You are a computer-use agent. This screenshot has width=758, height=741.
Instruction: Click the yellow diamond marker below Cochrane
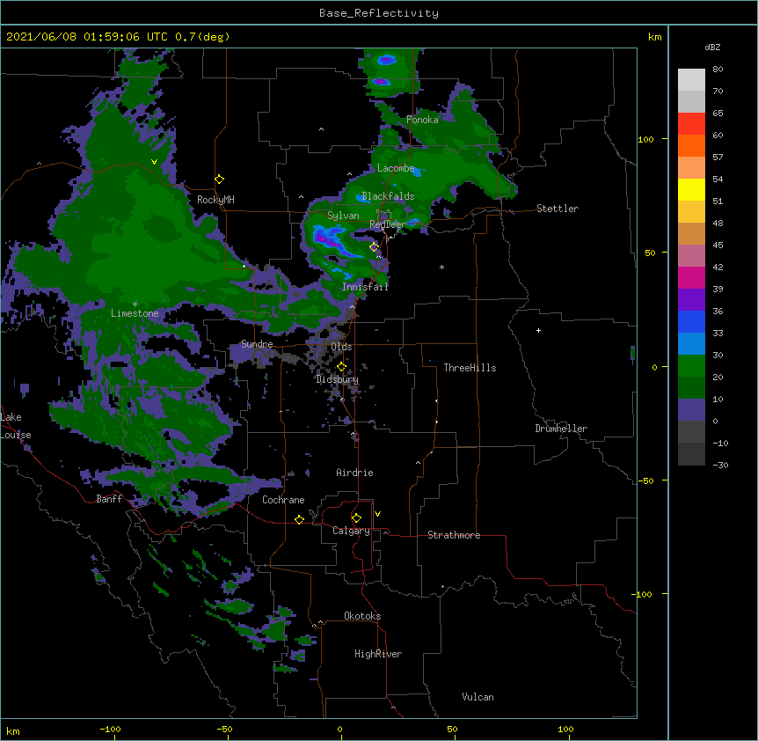299,519
